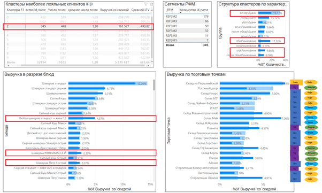Click the green oval tag beside Гостиный двор

(x=311, y=88)
